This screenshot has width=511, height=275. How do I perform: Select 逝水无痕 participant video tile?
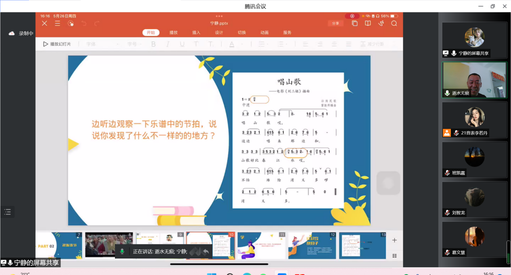(x=474, y=80)
